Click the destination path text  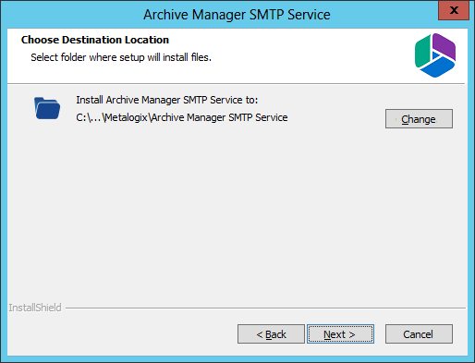tap(182, 117)
